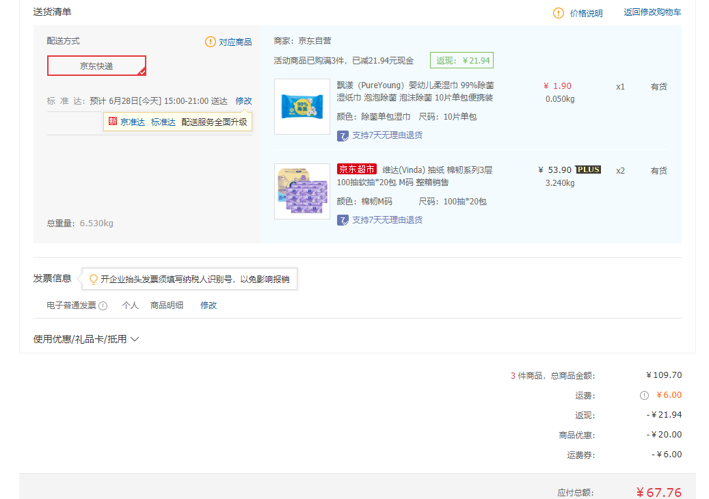The image size is (709, 499).
Task: Click the price explanation warning icon
Action: (559, 13)
